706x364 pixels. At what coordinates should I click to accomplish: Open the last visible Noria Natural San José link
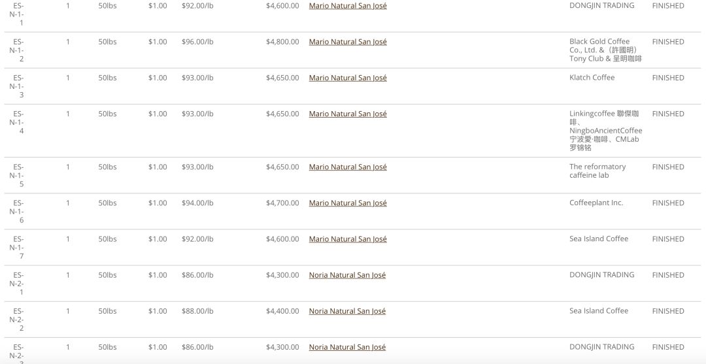pos(347,347)
